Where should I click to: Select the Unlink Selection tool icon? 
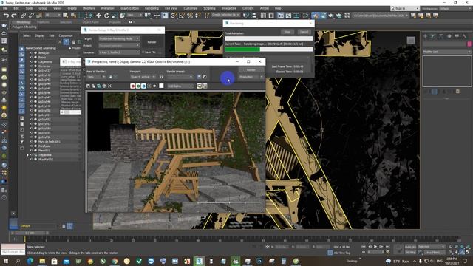31,16
